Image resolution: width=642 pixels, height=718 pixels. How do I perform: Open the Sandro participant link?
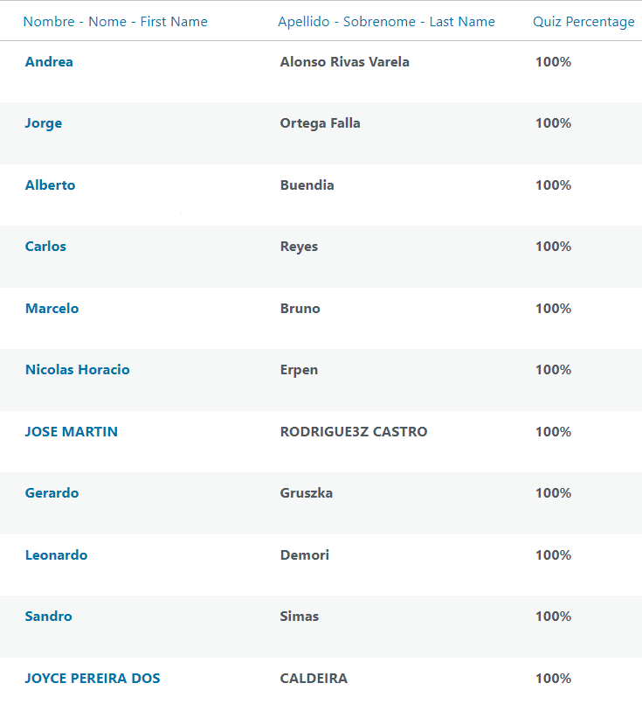pos(48,617)
